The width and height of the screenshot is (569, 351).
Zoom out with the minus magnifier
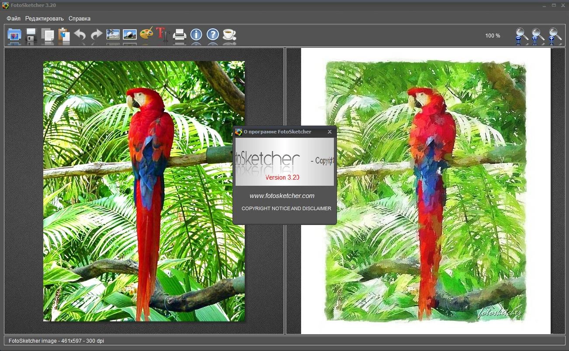coord(522,35)
